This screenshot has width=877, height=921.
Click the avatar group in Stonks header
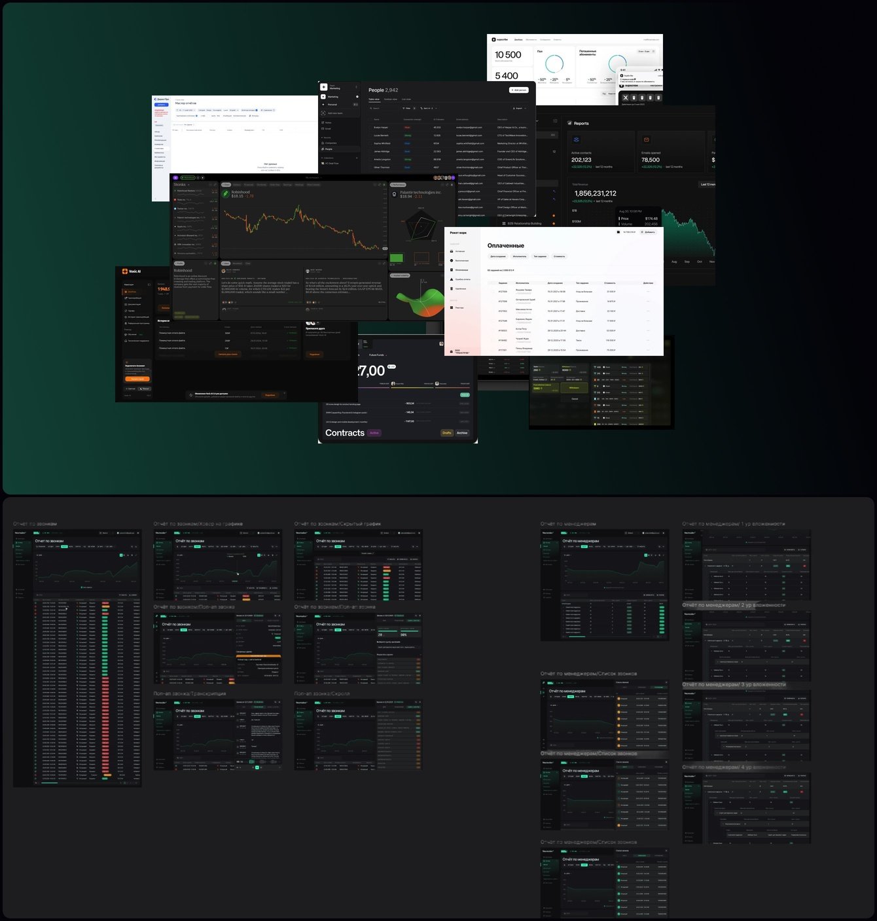click(445, 177)
